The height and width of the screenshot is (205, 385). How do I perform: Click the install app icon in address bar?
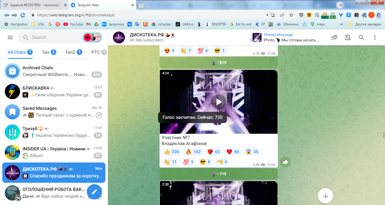pyautogui.click(x=273, y=15)
